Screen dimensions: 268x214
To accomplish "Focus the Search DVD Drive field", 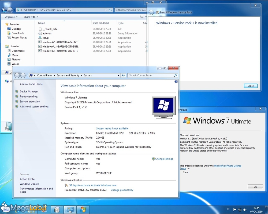I will [131, 10].
